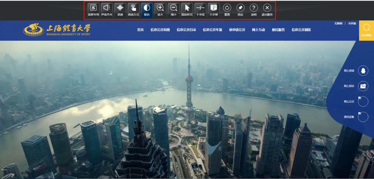Click the 放大 zoom in icon
Screen dimensions: 374x179
pyautogui.click(x=160, y=10)
